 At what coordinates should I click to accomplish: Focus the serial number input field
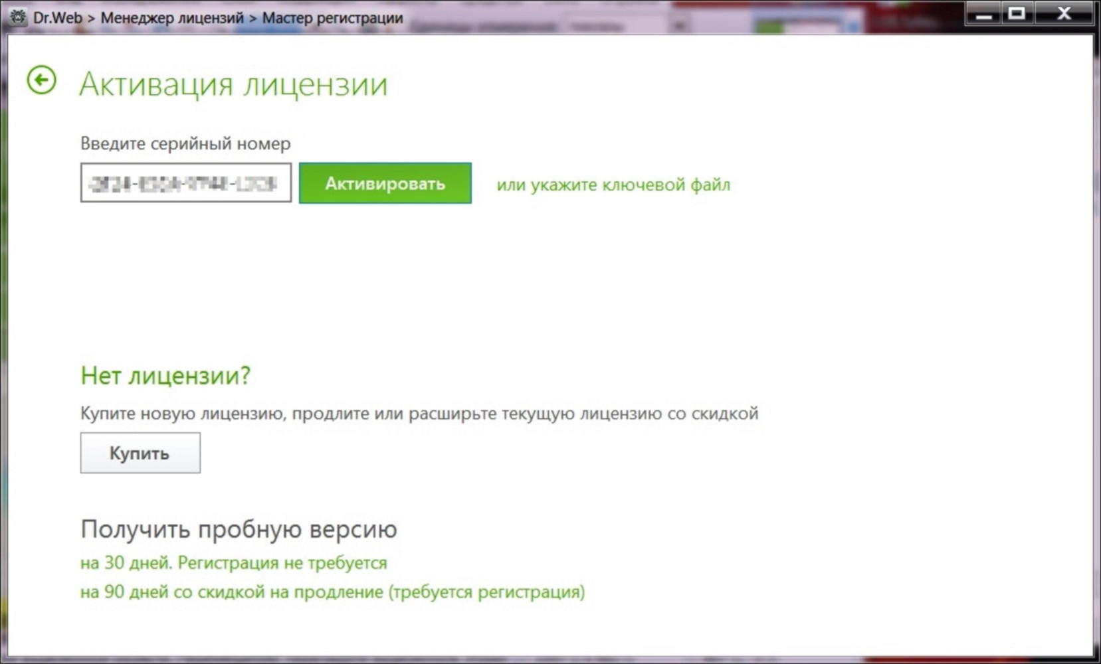[x=186, y=183]
